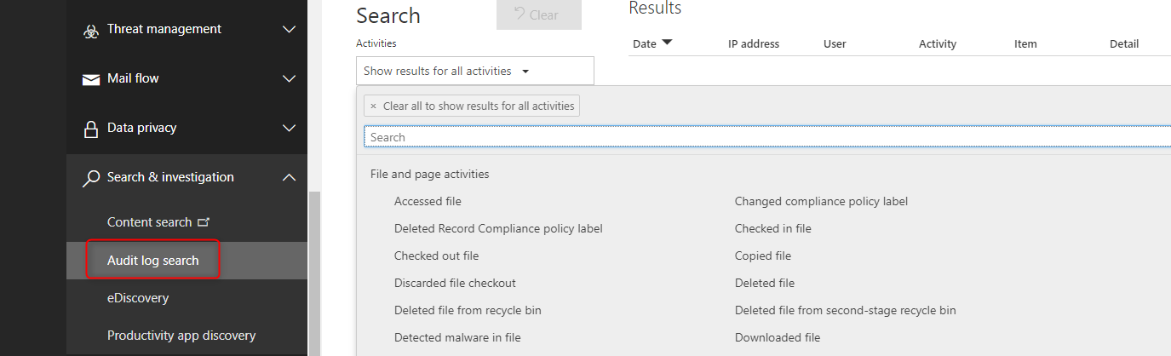Screen dimensions: 1171x356
Task: Click Clear all to show results for all activities
Action: click(472, 106)
